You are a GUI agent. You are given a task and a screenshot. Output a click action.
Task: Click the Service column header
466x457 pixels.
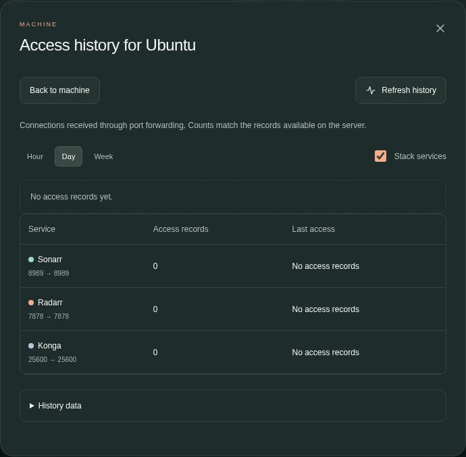click(x=42, y=229)
